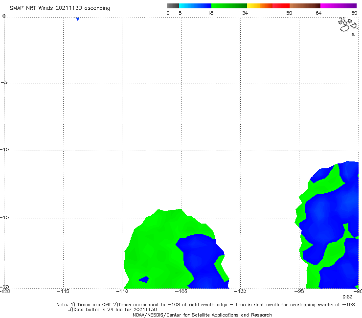Click the longitude label -105
This screenshot has width=362, height=318.
point(181,291)
